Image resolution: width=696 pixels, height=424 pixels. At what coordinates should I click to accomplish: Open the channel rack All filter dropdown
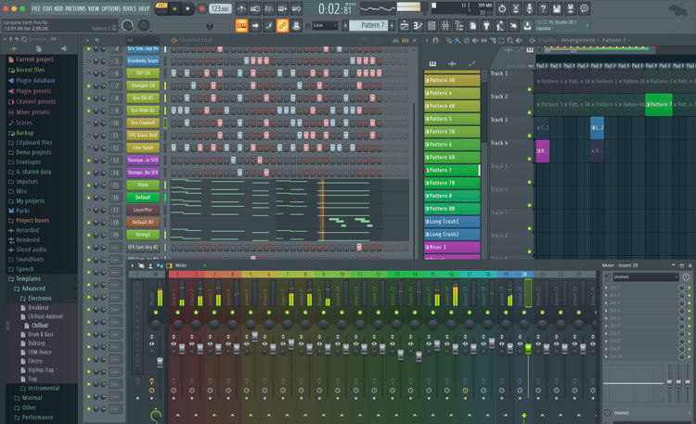[x=142, y=41]
